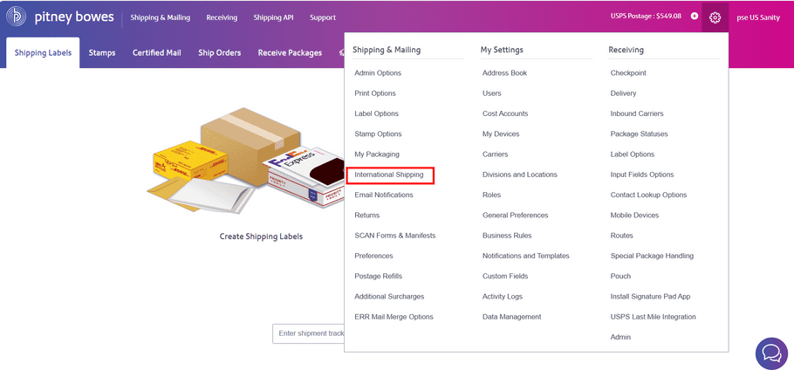Viewport: 794px width, 370px height.
Task: Add USPS postage with the plus icon
Action: pyautogui.click(x=695, y=17)
